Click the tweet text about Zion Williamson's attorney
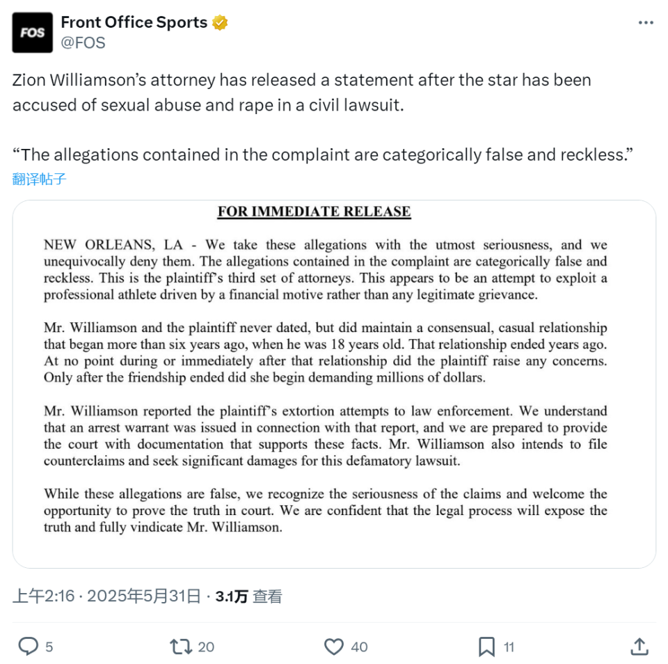 [302, 92]
